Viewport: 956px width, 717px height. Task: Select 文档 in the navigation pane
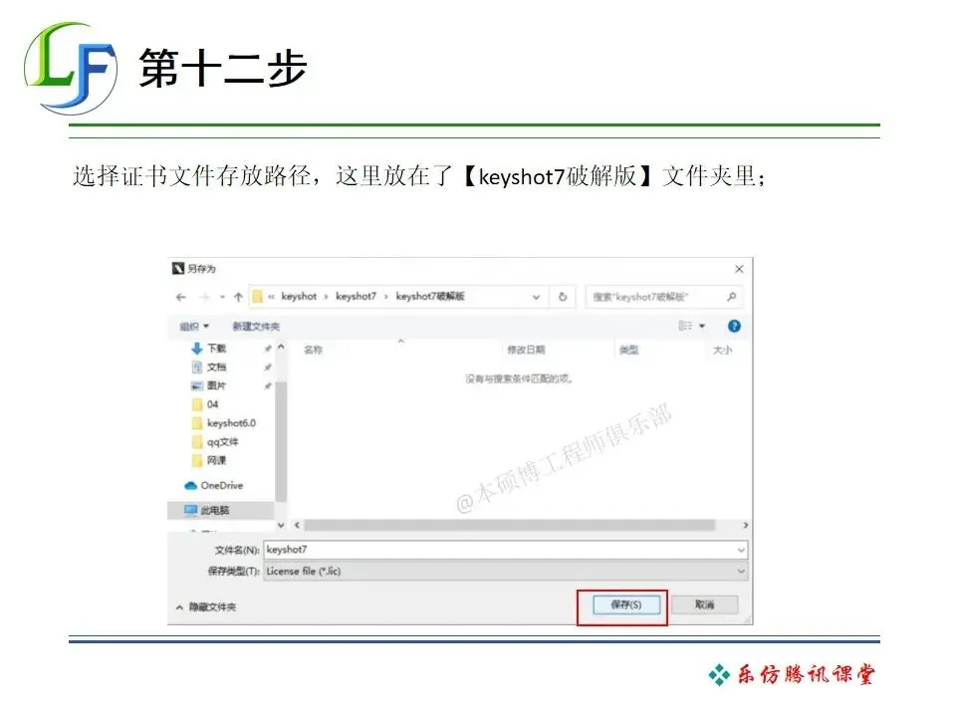[209, 367]
